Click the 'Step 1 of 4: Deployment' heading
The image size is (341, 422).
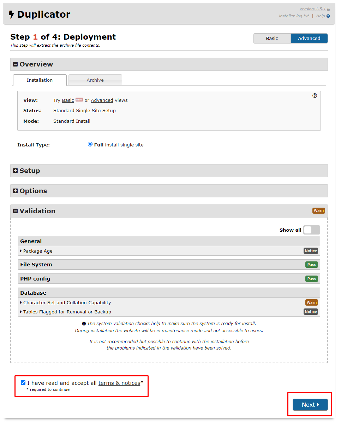pos(63,37)
